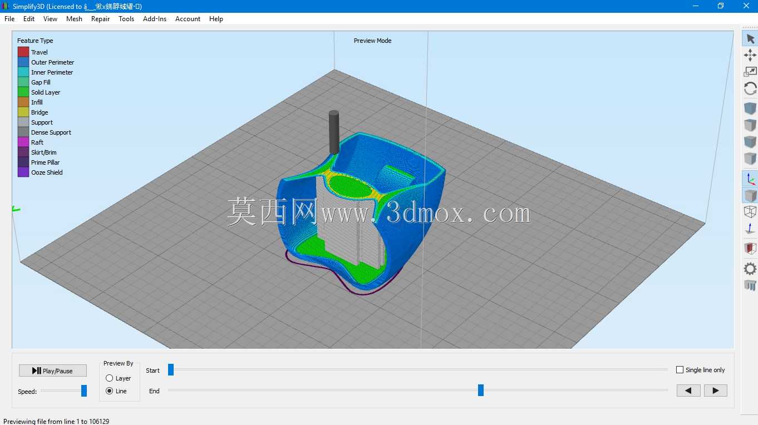The height and width of the screenshot is (425, 758).
Task: Click the Travel red color swatch
Action: point(23,52)
